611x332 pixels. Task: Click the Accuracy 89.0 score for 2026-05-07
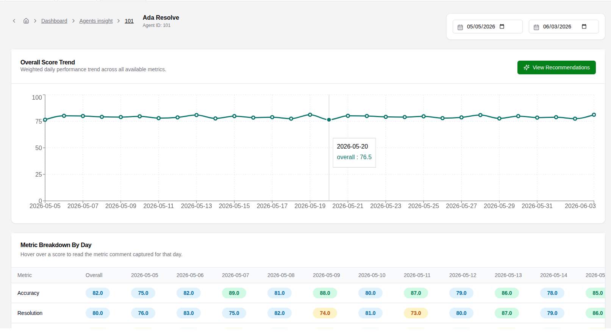[234, 293]
